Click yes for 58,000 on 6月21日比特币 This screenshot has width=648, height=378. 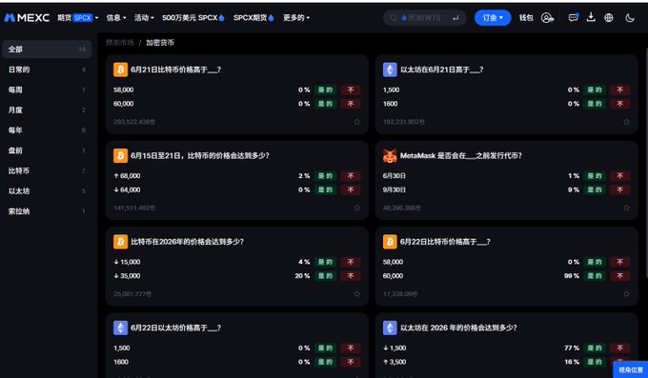click(325, 90)
